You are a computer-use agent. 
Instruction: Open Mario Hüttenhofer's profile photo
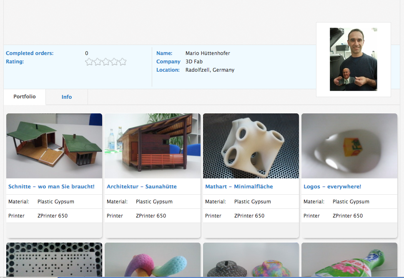(353, 59)
